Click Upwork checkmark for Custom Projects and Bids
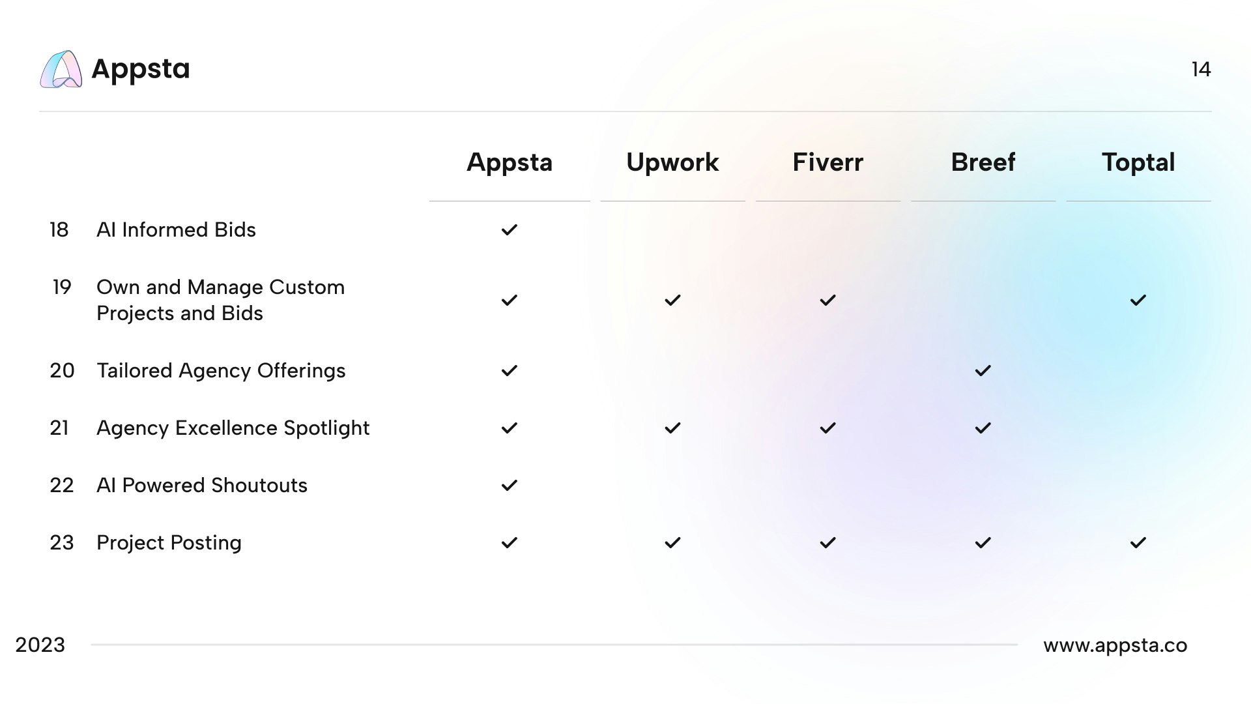The height and width of the screenshot is (704, 1251). [x=672, y=301]
